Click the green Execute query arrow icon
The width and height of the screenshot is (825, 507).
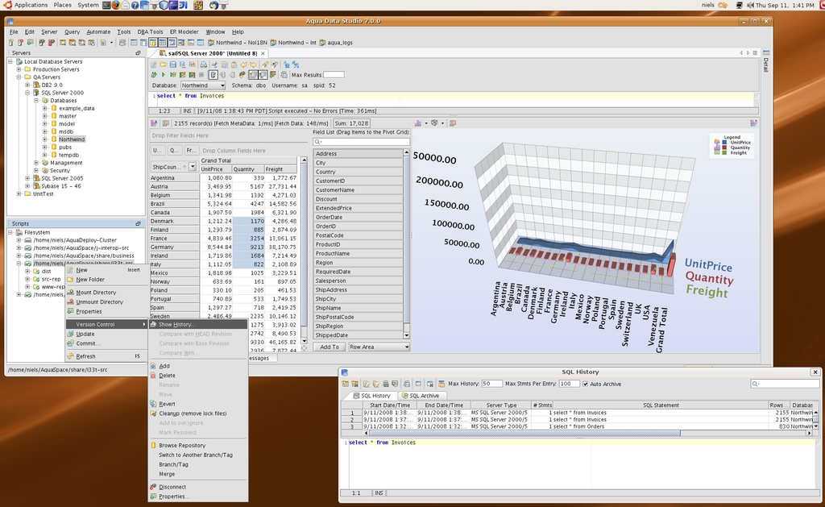pyautogui.click(x=164, y=74)
